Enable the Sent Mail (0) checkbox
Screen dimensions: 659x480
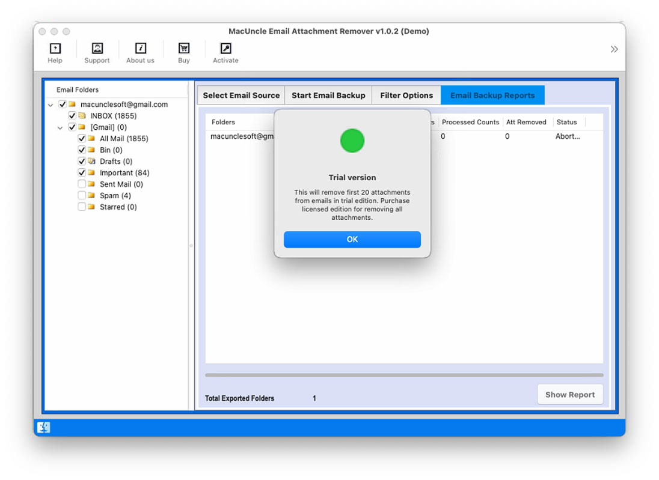[82, 184]
